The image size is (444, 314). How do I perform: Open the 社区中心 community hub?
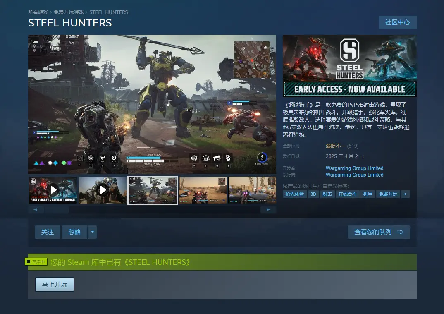pyautogui.click(x=398, y=22)
